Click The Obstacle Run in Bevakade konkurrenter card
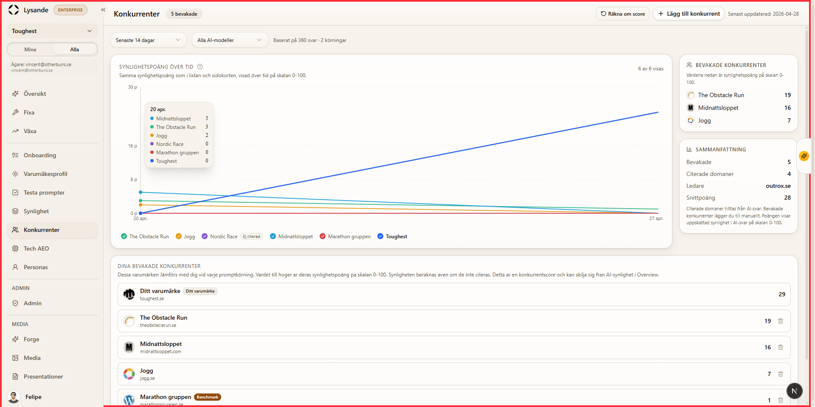This screenshot has width=815, height=407. (x=739, y=95)
